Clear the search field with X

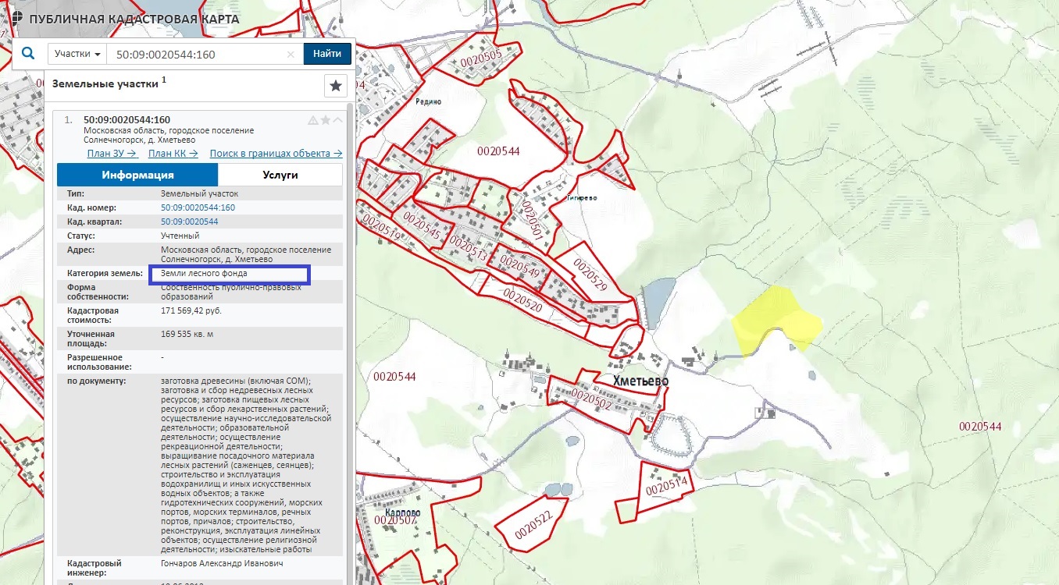pos(291,55)
